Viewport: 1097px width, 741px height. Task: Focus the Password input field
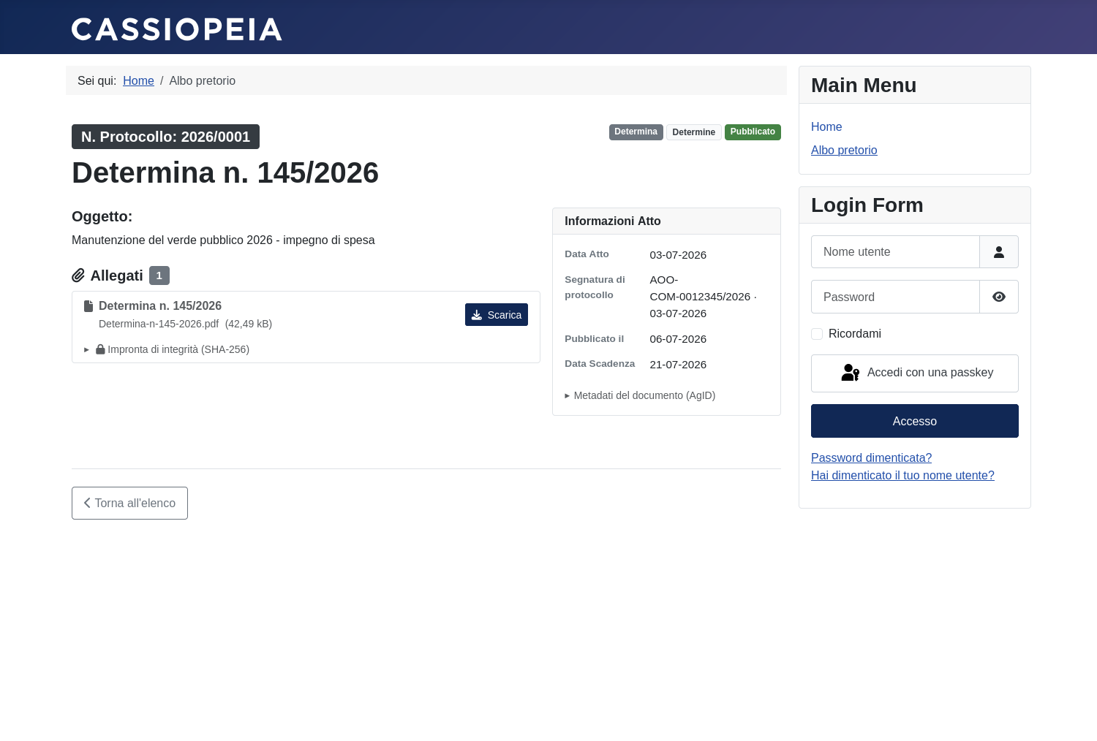coord(895,297)
